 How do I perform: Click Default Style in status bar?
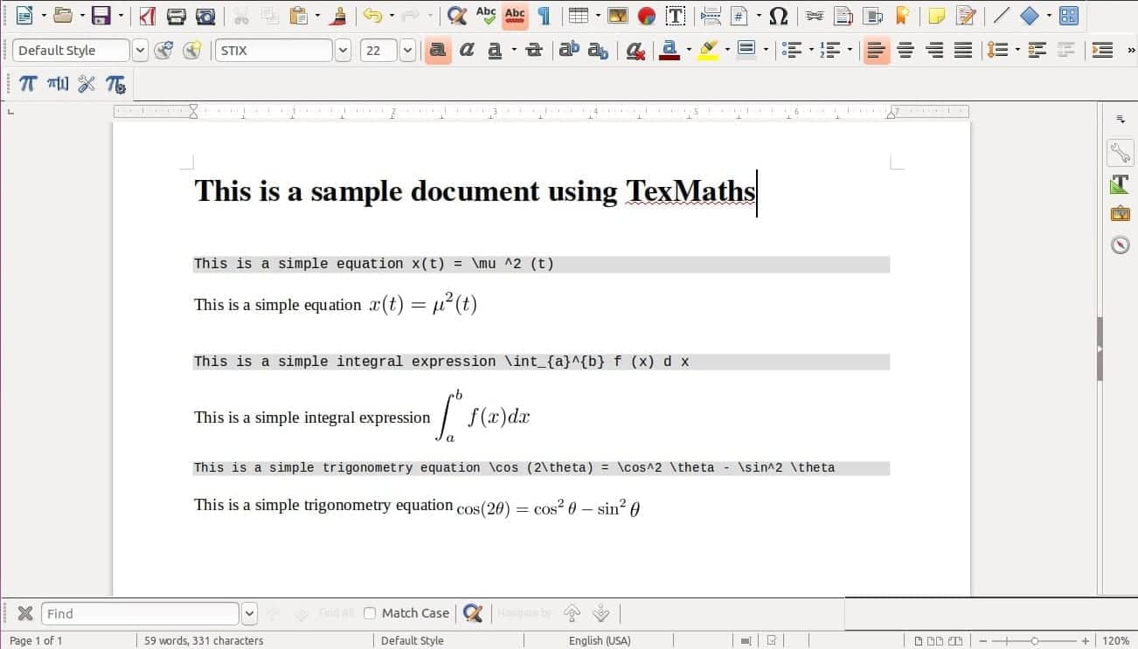(412, 640)
